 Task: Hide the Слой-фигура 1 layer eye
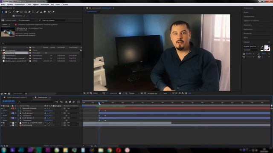(x=2, y=113)
